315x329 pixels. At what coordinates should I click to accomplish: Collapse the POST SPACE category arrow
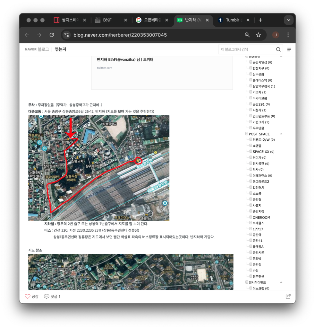[x=281, y=134]
